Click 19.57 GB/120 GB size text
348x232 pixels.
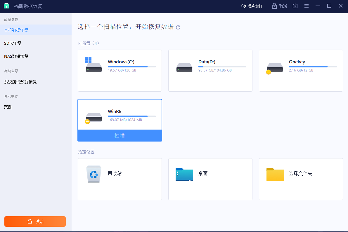(122, 70)
